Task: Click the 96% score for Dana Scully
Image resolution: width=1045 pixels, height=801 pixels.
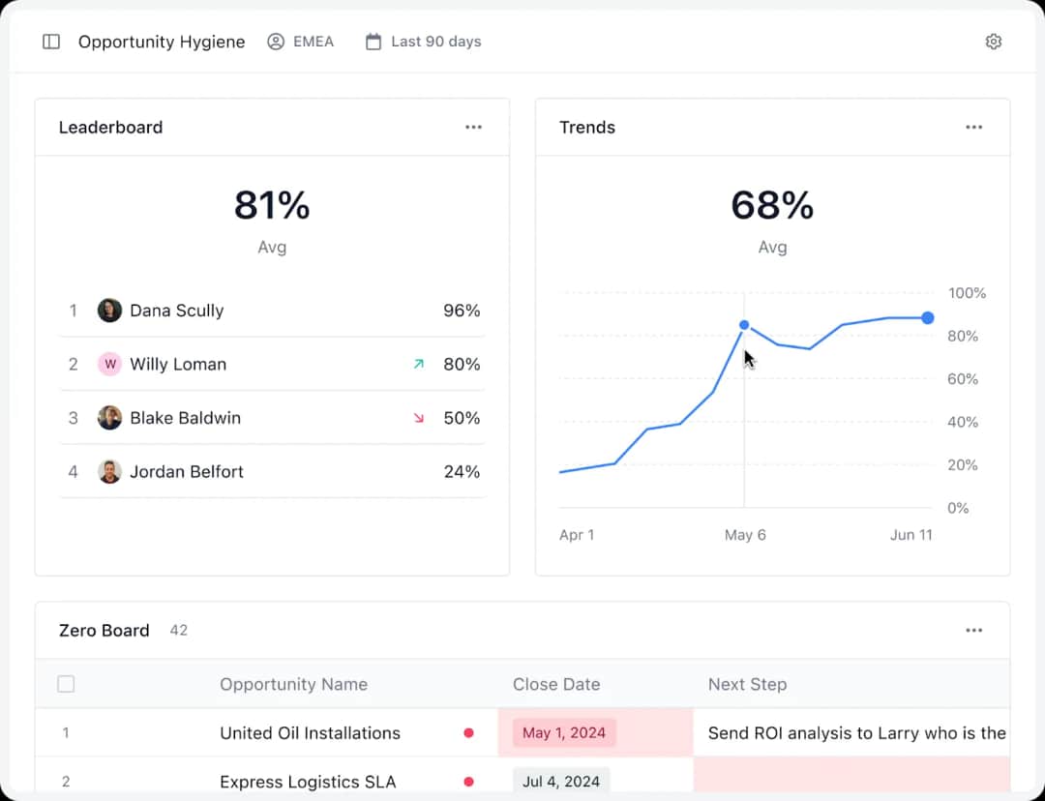Action: pos(462,311)
